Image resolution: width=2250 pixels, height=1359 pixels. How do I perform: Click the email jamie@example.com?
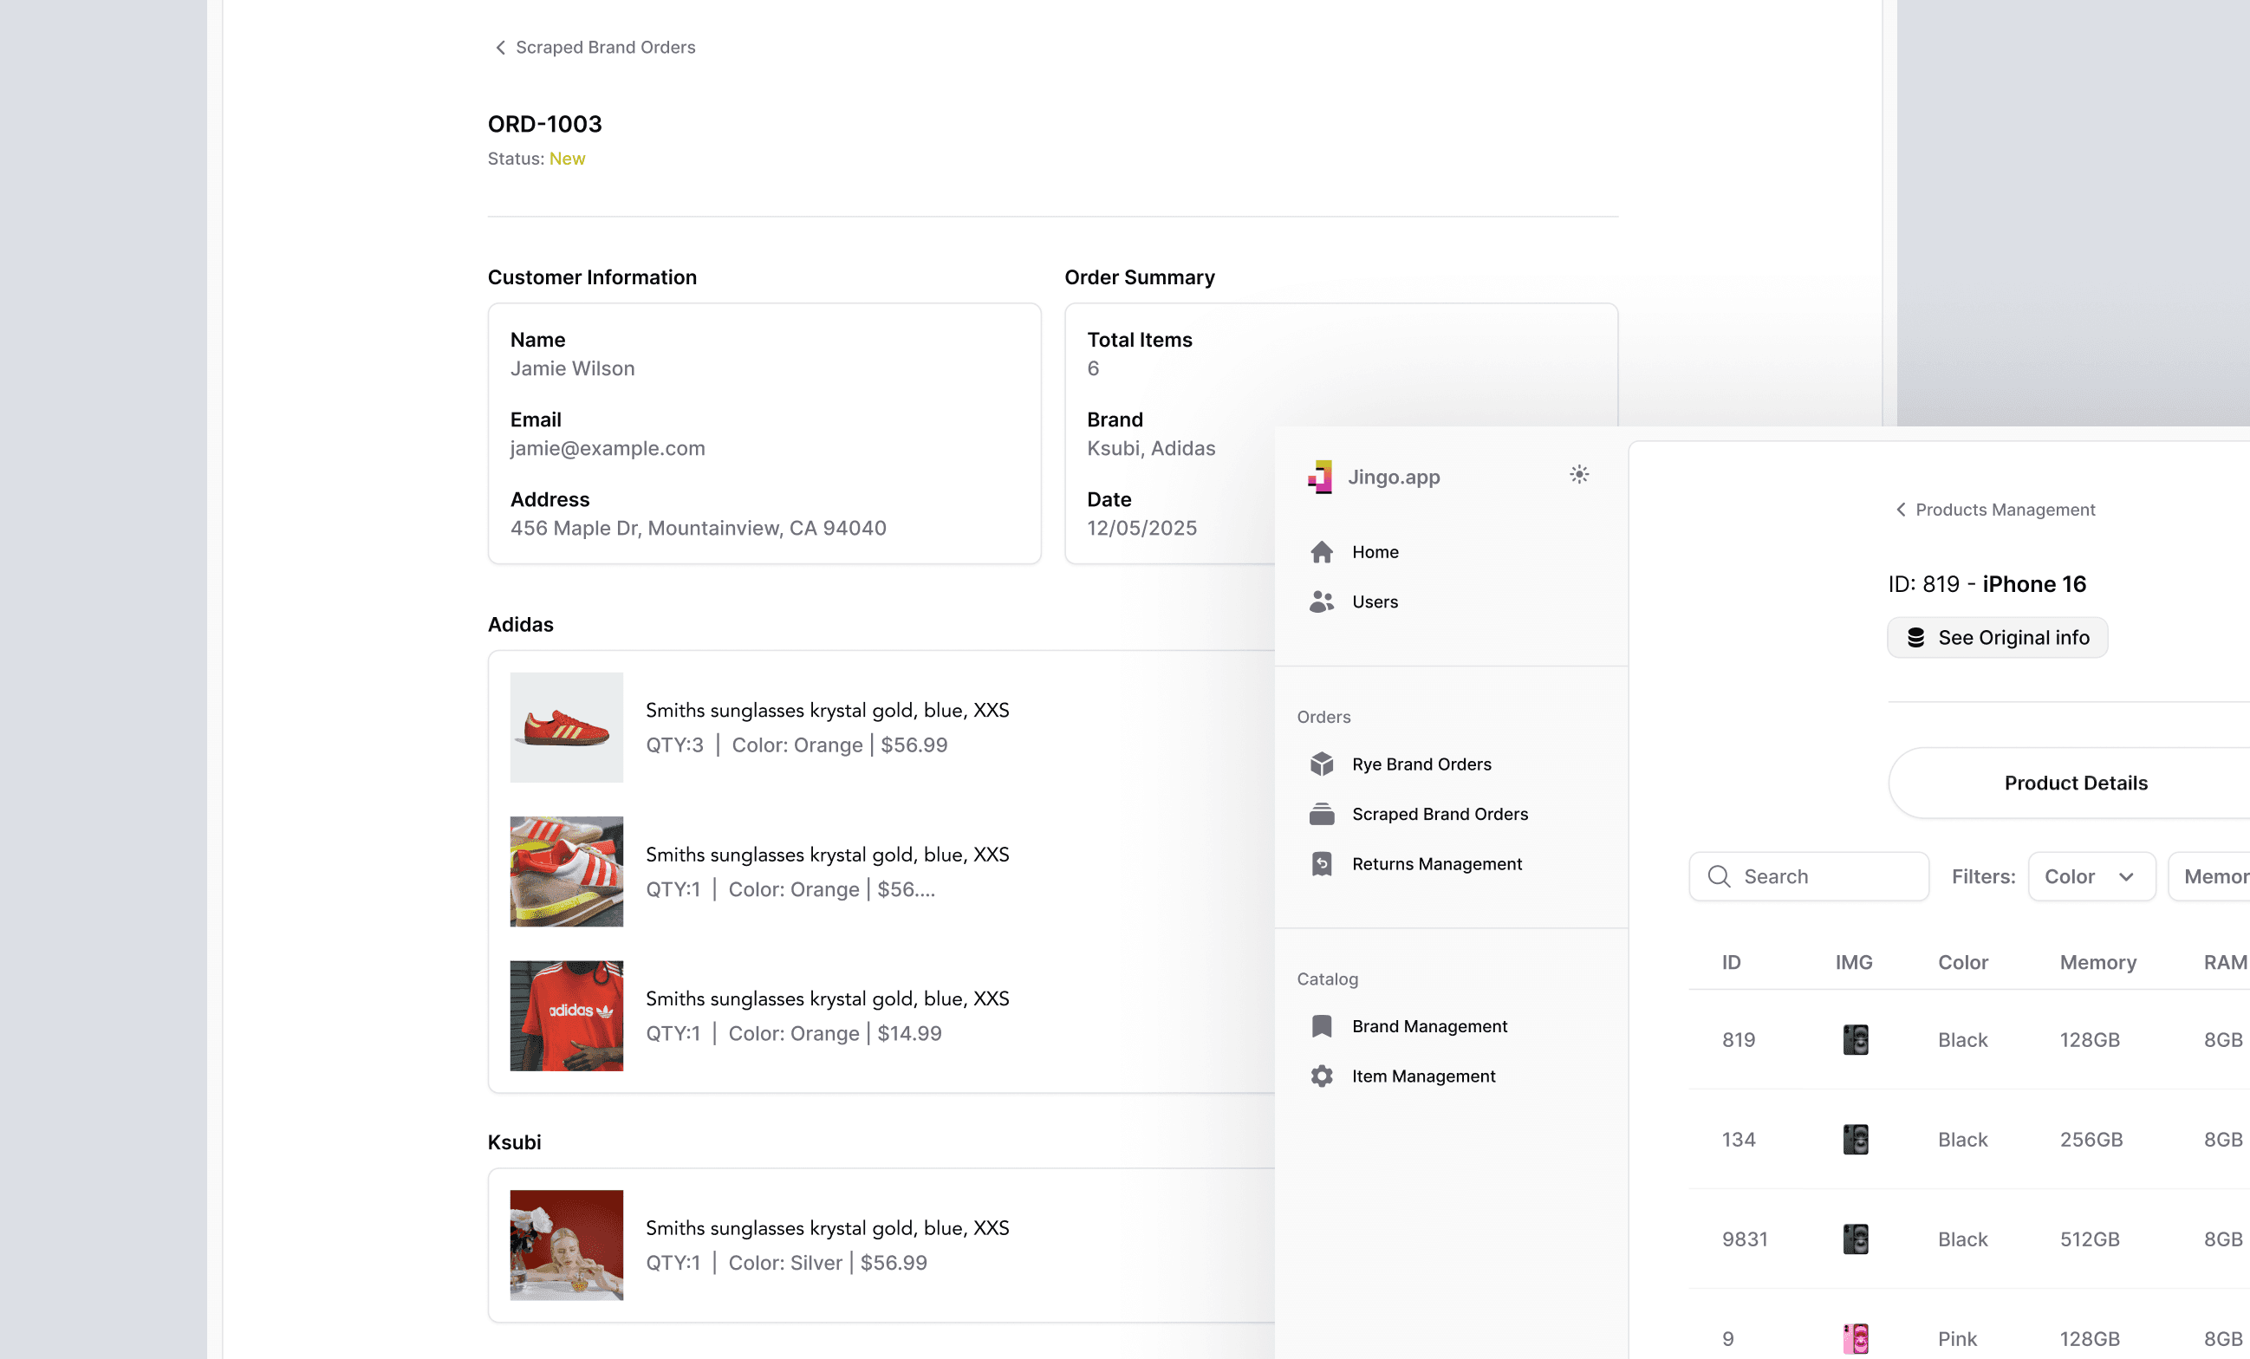tap(608, 447)
